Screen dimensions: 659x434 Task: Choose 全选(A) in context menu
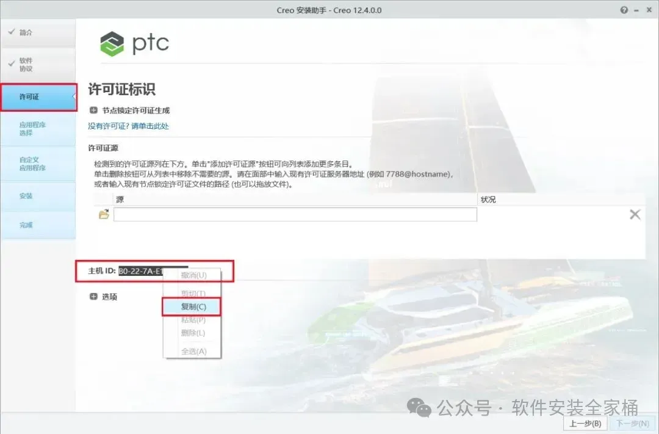(x=193, y=351)
